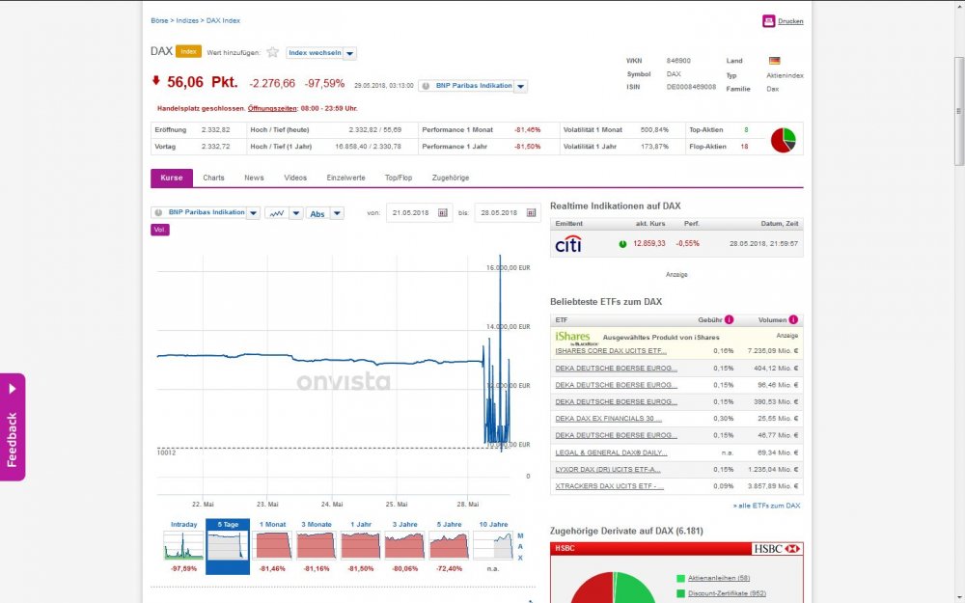Select the 5 Tage chart thumbnail
The image size is (965, 603).
pos(228,546)
